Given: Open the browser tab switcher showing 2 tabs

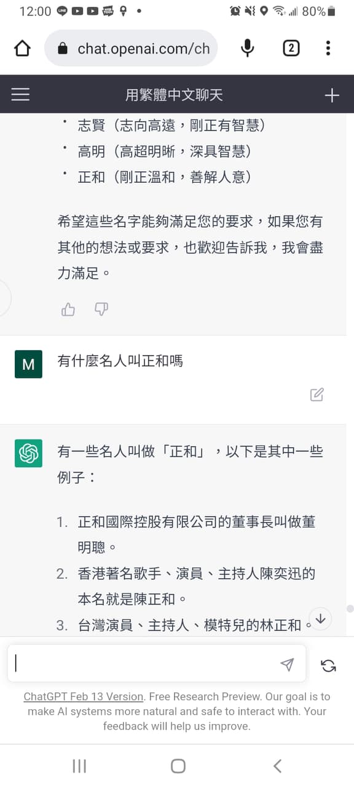Looking at the screenshot, I should pos(291,48).
